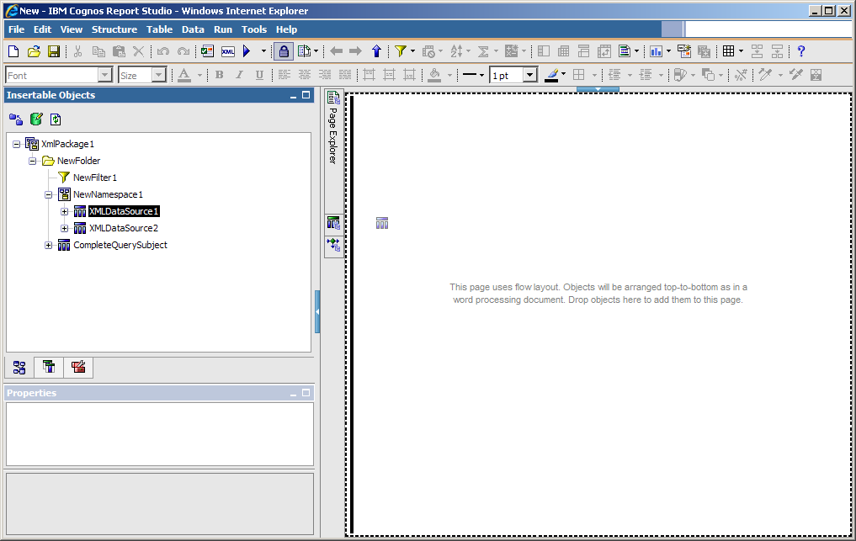Open Help with the question mark icon
The height and width of the screenshot is (541, 856).
[801, 51]
